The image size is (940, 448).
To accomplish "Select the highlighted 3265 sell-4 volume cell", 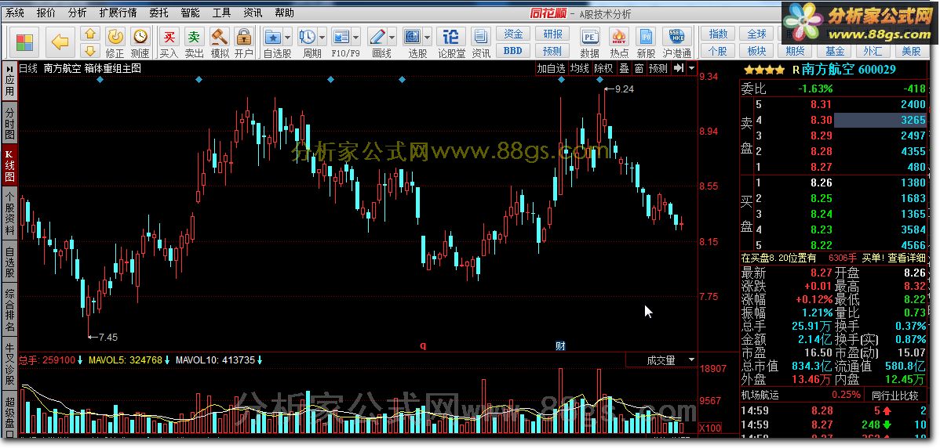I will (x=880, y=121).
